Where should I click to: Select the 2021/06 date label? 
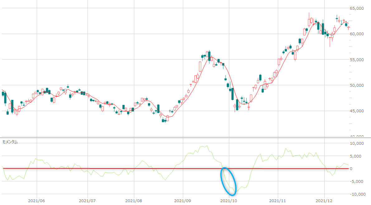(37, 201)
